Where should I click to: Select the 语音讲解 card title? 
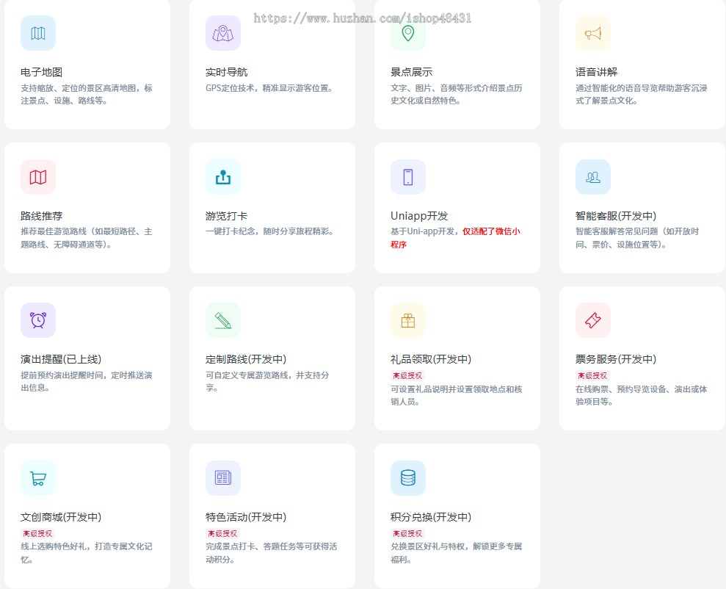[596, 72]
